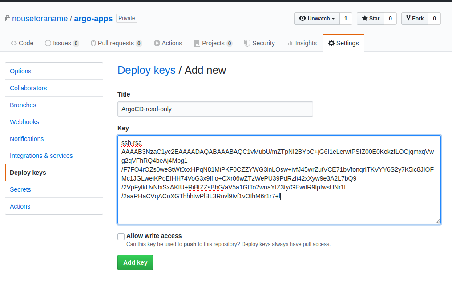Click the Key textarea resize handle
The height and width of the screenshot is (290, 452).
438,221
